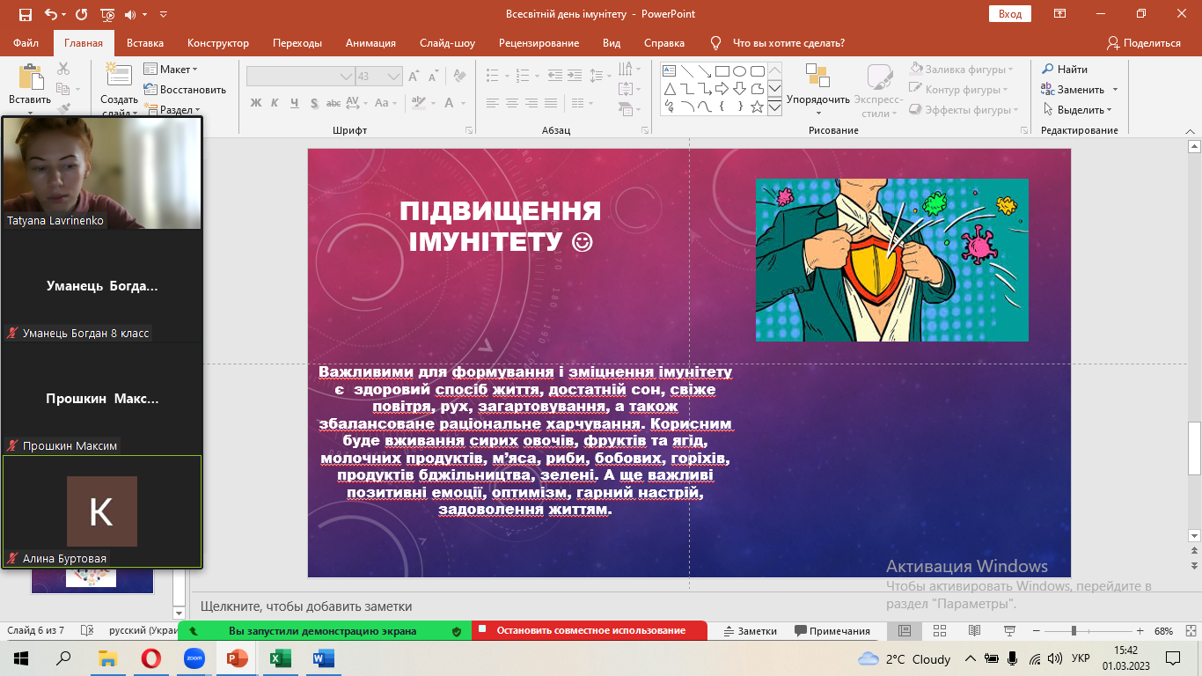
Task: Click the zoom slider handle in status bar
Action: pyautogui.click(x=1074, y=631)
